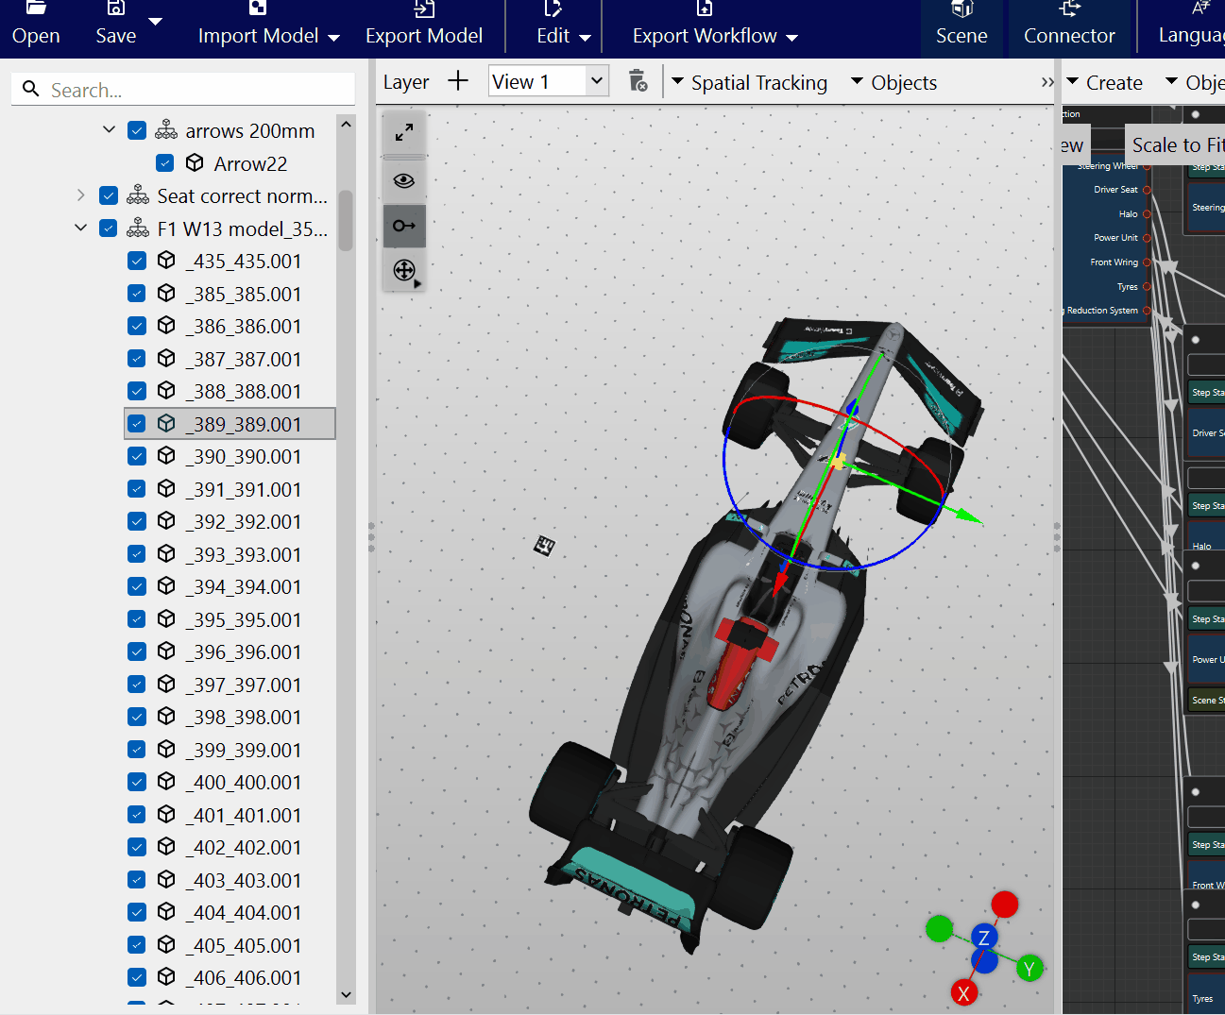Toggle the _385_385.001 checkbox
Image resolution: width=1225 pixels, height=1015 pixels.
click(137, 293)
